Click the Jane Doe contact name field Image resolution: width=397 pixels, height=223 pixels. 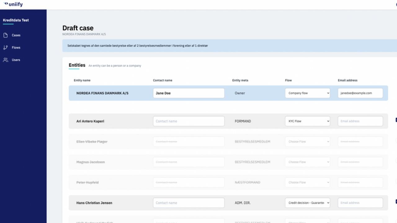point(189,93)
